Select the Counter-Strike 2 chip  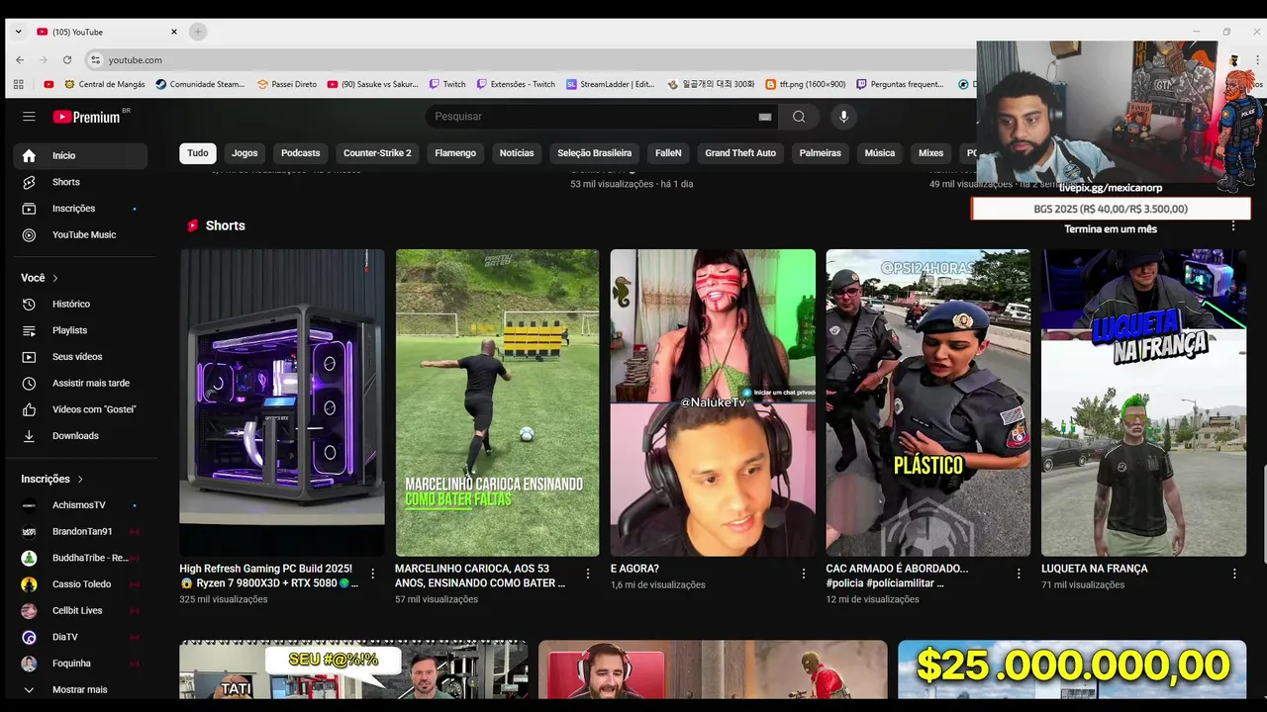point(377,153)
